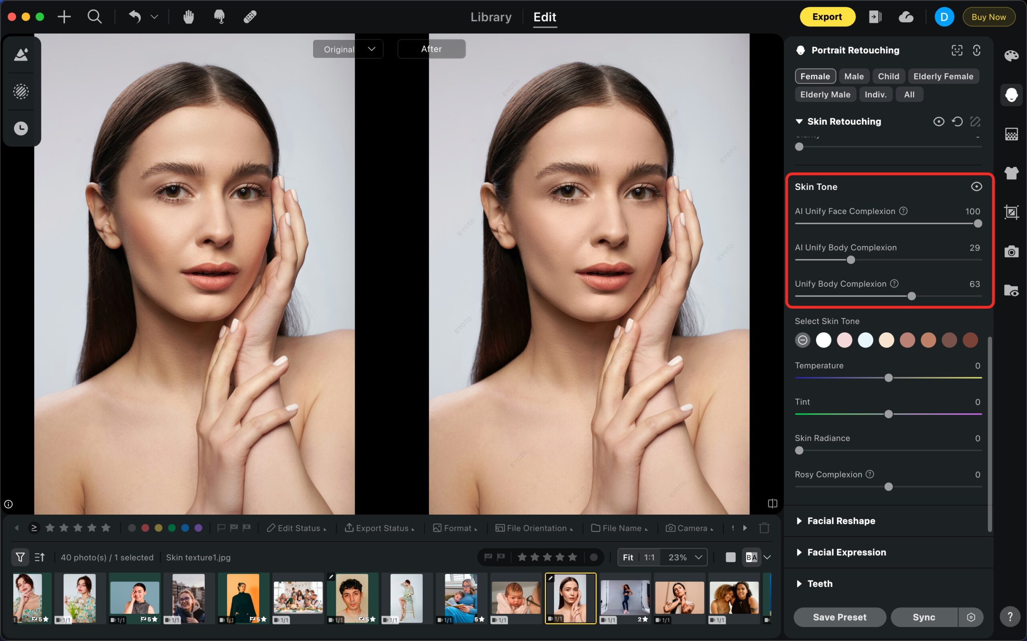This screenshot has height=641, width=1027.
Task: Click the yellow Export button
Action: 827,17
